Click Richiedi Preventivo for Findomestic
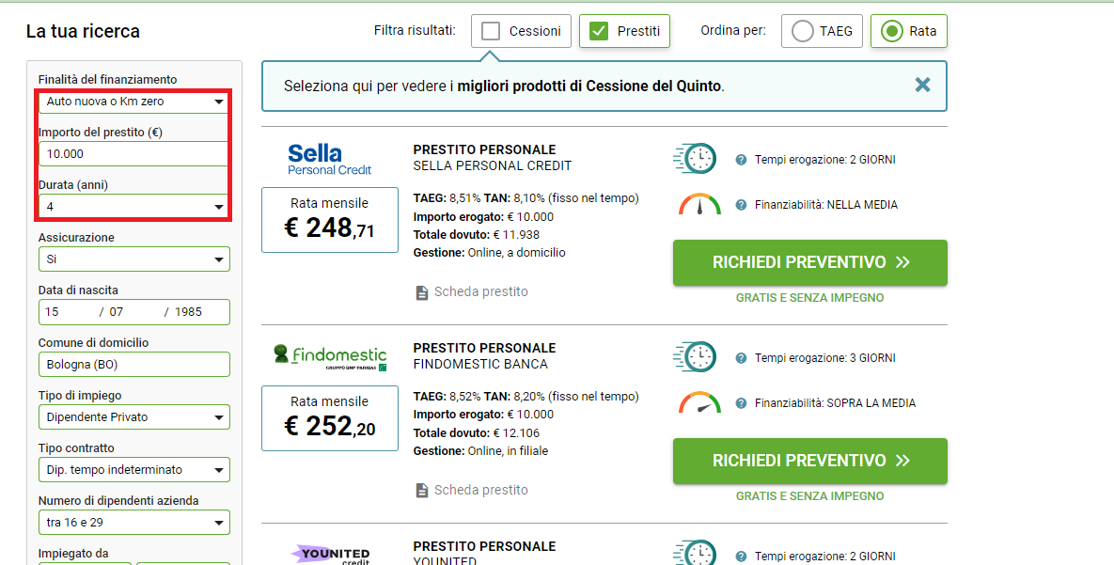 pyautogui.click(x=810, y=462)
